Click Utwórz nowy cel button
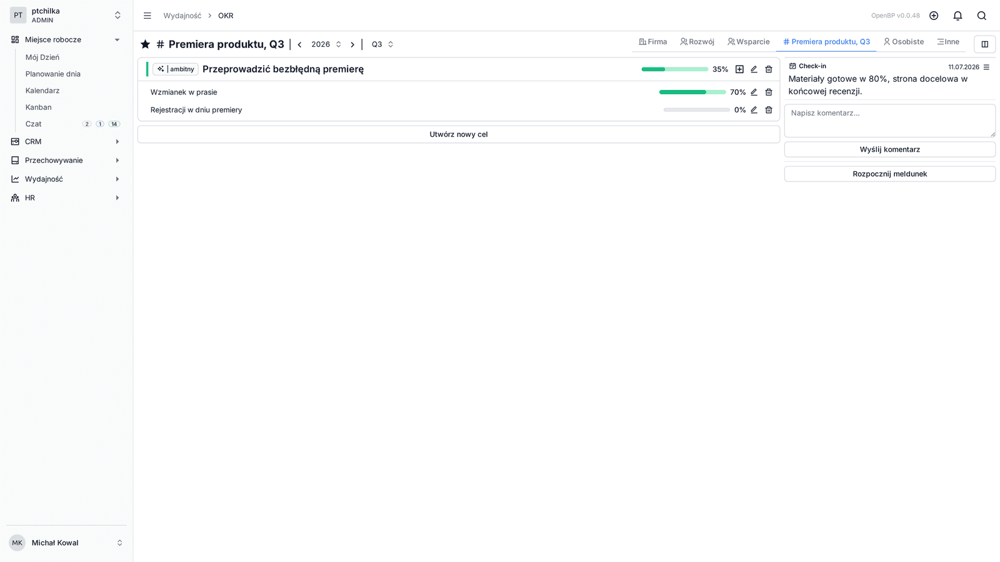Screen dimensions: 1000x562 459,134
